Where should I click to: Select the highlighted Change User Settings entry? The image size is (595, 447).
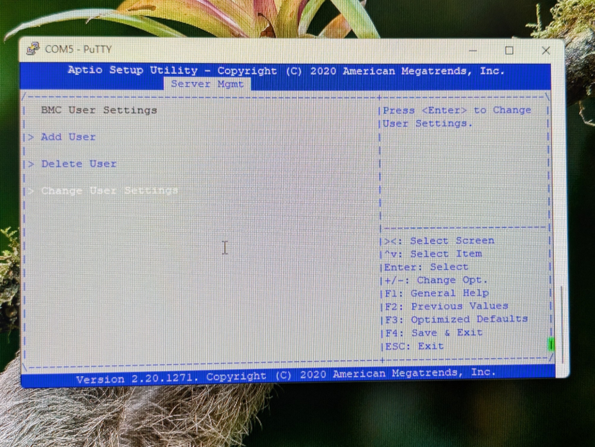109,191
